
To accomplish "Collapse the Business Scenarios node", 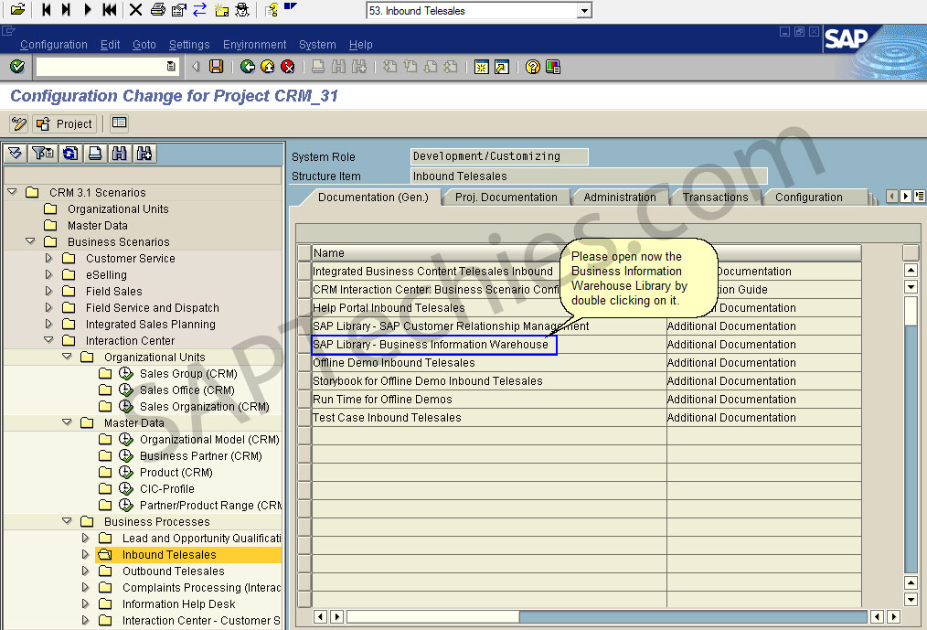I will tap(30, 241).
